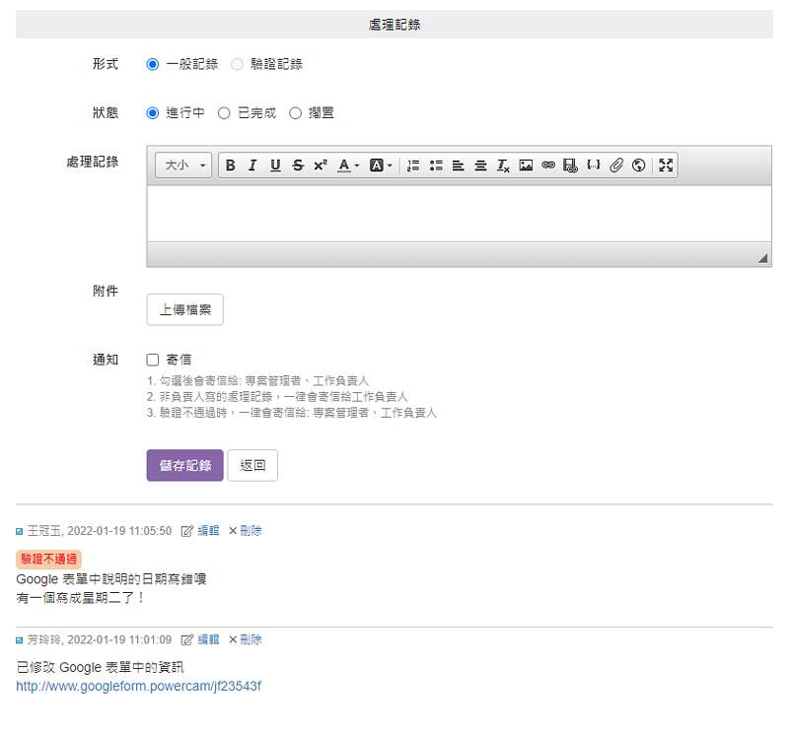789x730 pixels.
Task: Click inside the 處理記錄 text area
Action: click(x=459, y=214)
